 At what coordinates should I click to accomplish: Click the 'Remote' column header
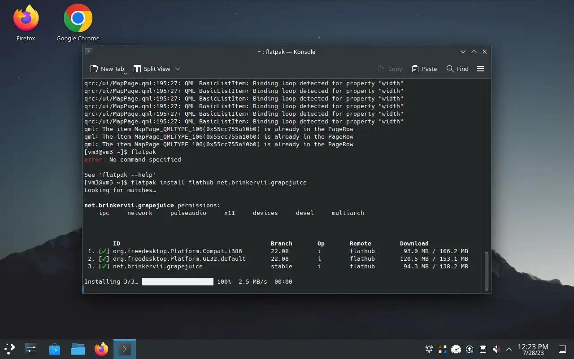(x=361, y=243)
